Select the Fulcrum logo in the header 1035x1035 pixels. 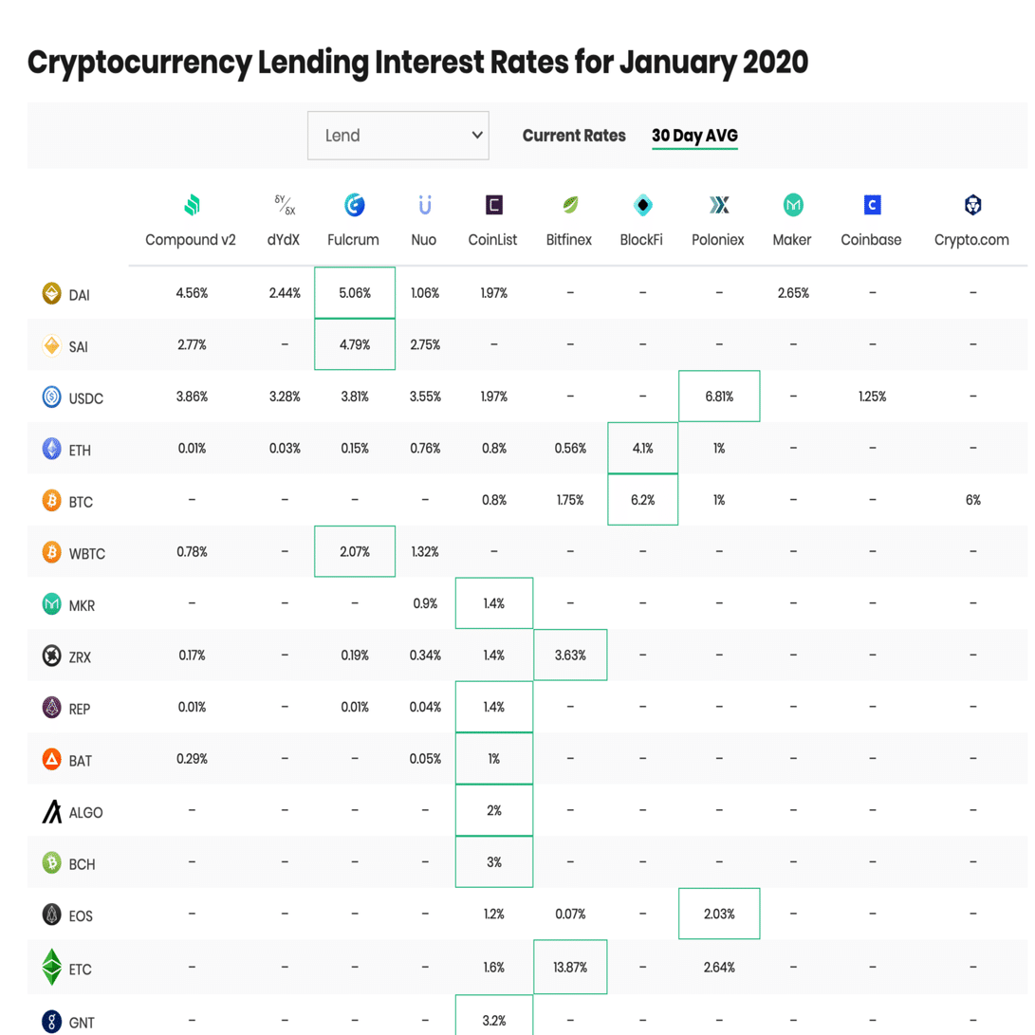(353, 204)
